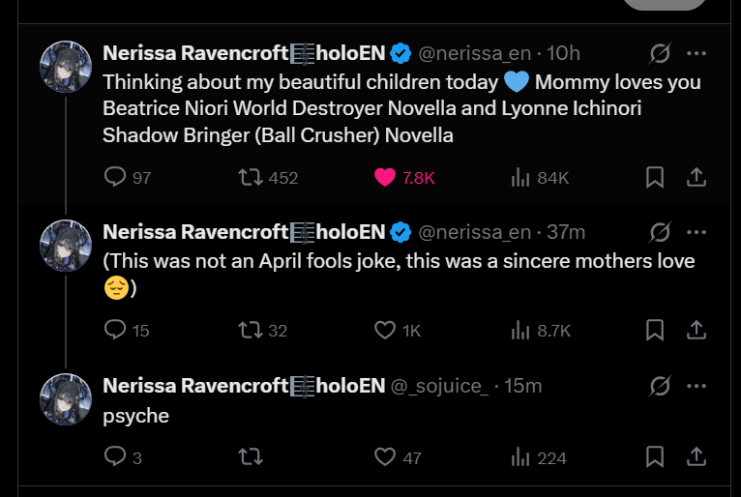This screenshot has height=497, width=741.
Task: Reply to the 'April fools joke' tweet
Action: click(115, 330)
